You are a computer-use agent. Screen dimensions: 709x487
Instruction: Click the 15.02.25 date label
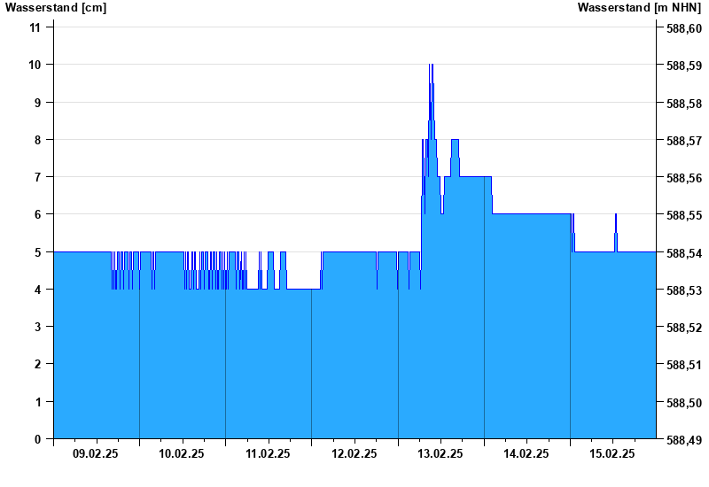(612, 453)
